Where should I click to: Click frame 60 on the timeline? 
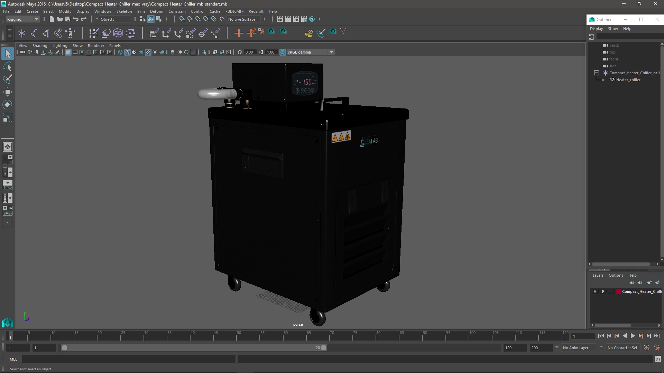click(x=286, y=336)
